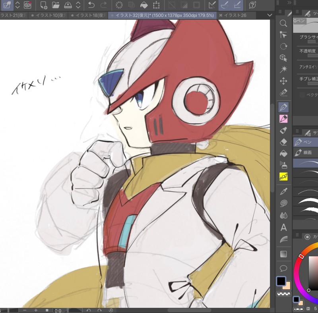318x313 pixels.
Task: Open the ペン sub tool group
Action: [305, 142]
